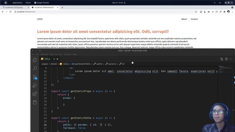Open the Chrome profile avatar
The width and height of the screenshot is (235, 132).
point(228,12)
